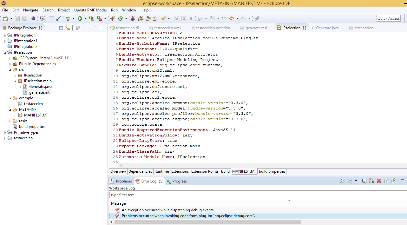
Task: Click the Quick Access search field
Action: (x=389, y=18)
